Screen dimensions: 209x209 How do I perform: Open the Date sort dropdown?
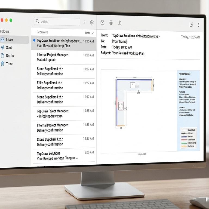[x=89, y=33]
